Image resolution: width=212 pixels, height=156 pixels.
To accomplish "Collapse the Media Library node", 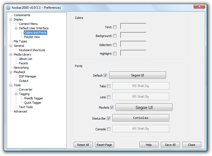I will coord(11,55).
